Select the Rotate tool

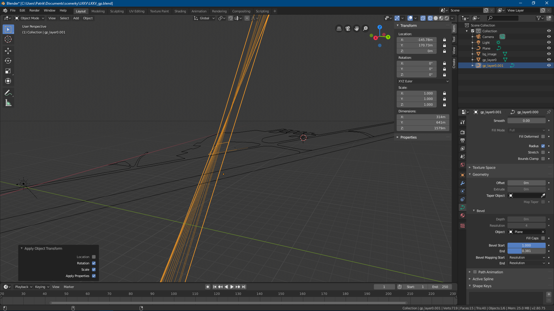8,61
